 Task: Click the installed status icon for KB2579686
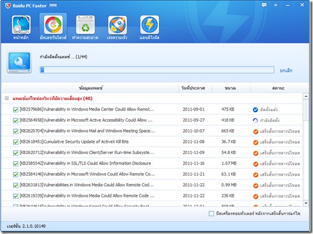pos(255,110)
